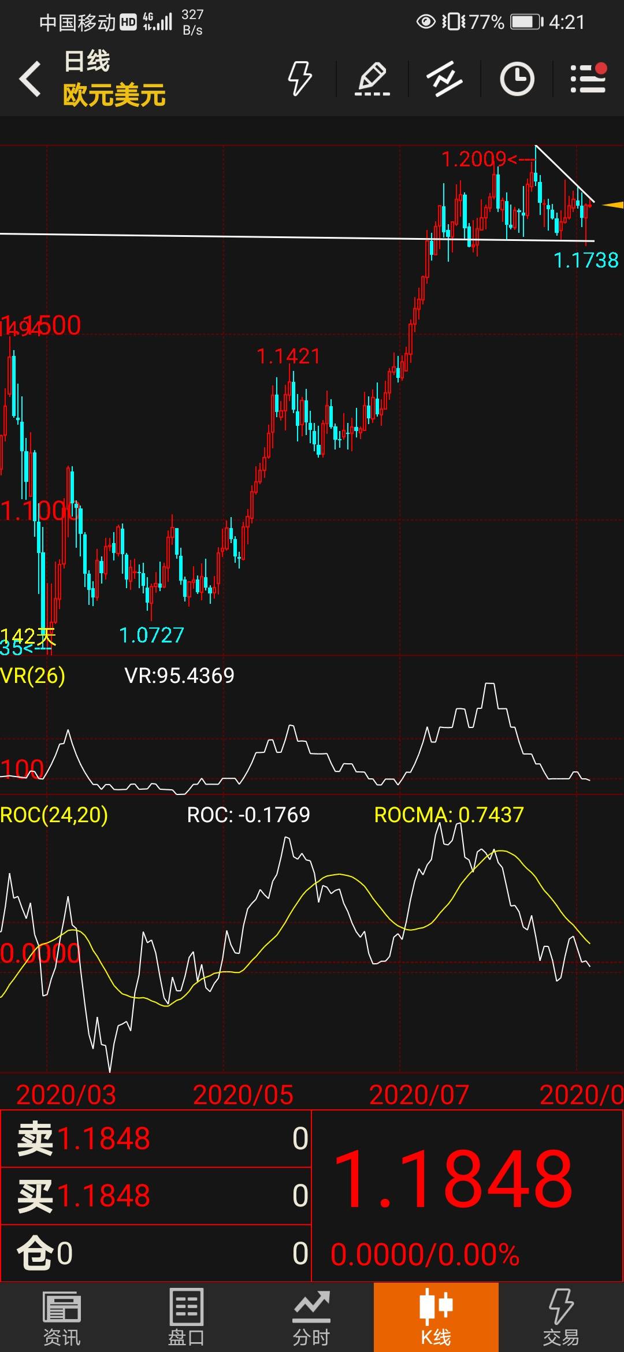Tap the 买 1.1848 buy row
The height and width of the screenshot is (1352, 624).
point(156,1195)
